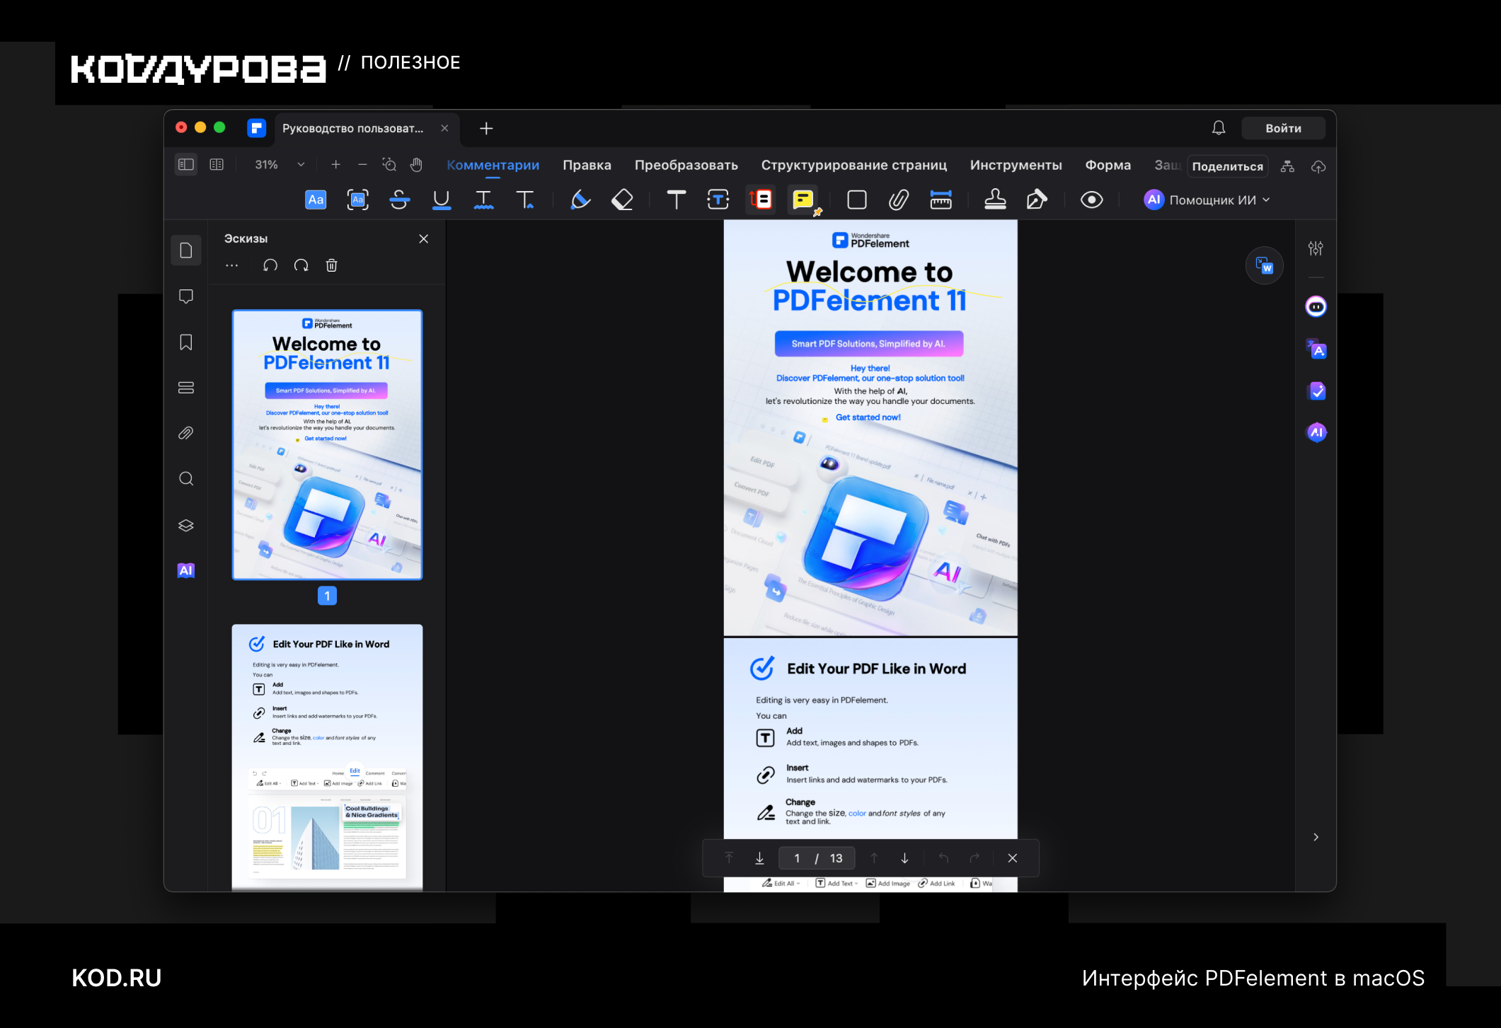Close the Руководство пользователя document tab
Viewport: 1501px width, 1028px height.
(x=444, y=128)
